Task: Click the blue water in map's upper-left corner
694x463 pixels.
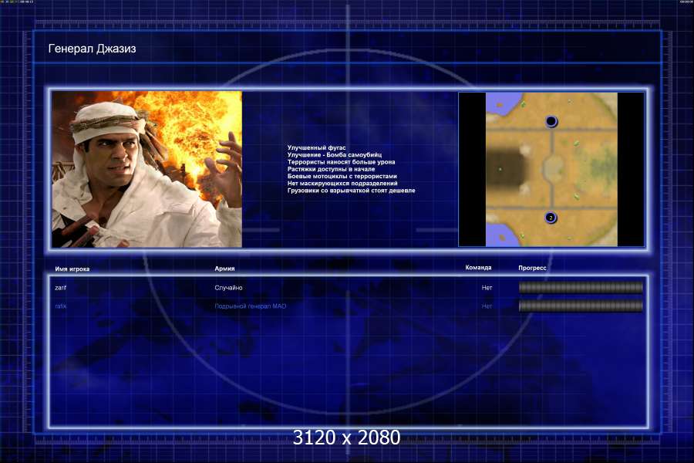Action: 497,100
